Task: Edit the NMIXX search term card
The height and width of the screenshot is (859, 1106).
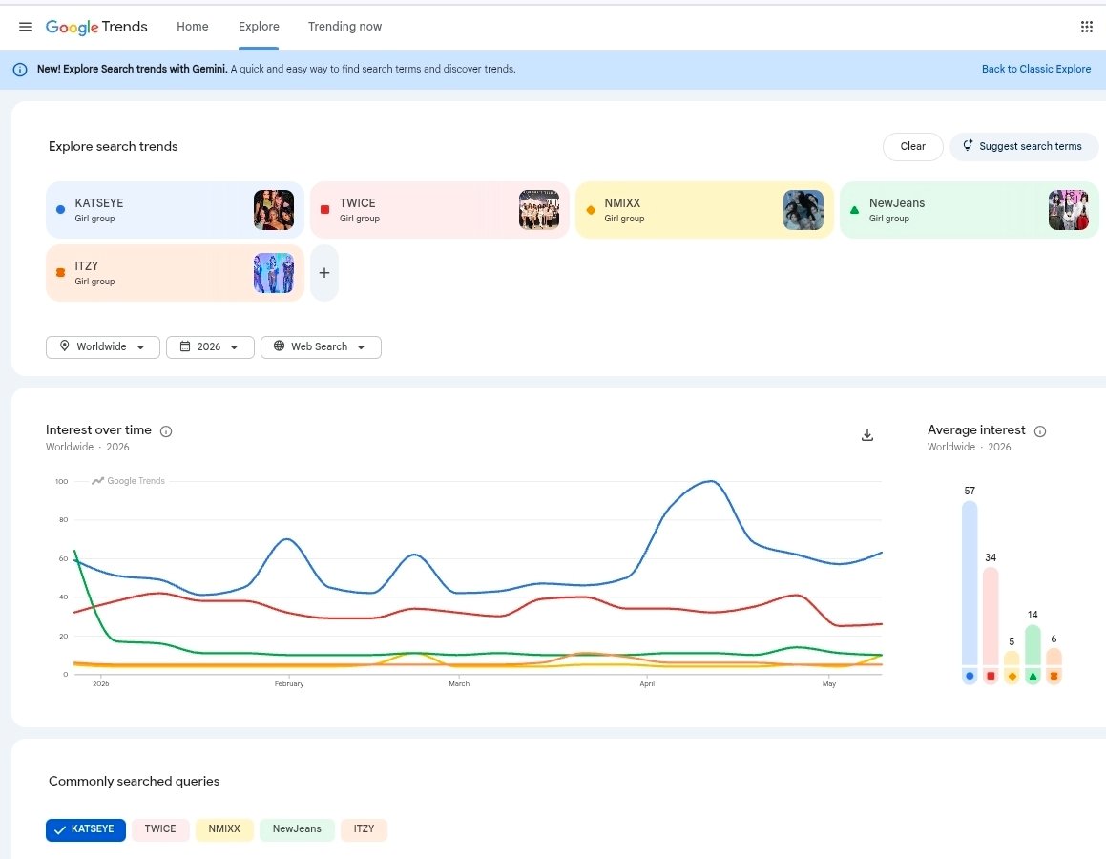Action: coord(704,210)
